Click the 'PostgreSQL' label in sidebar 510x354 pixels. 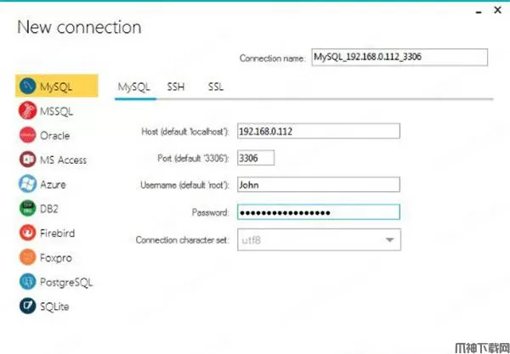[66, 282]
